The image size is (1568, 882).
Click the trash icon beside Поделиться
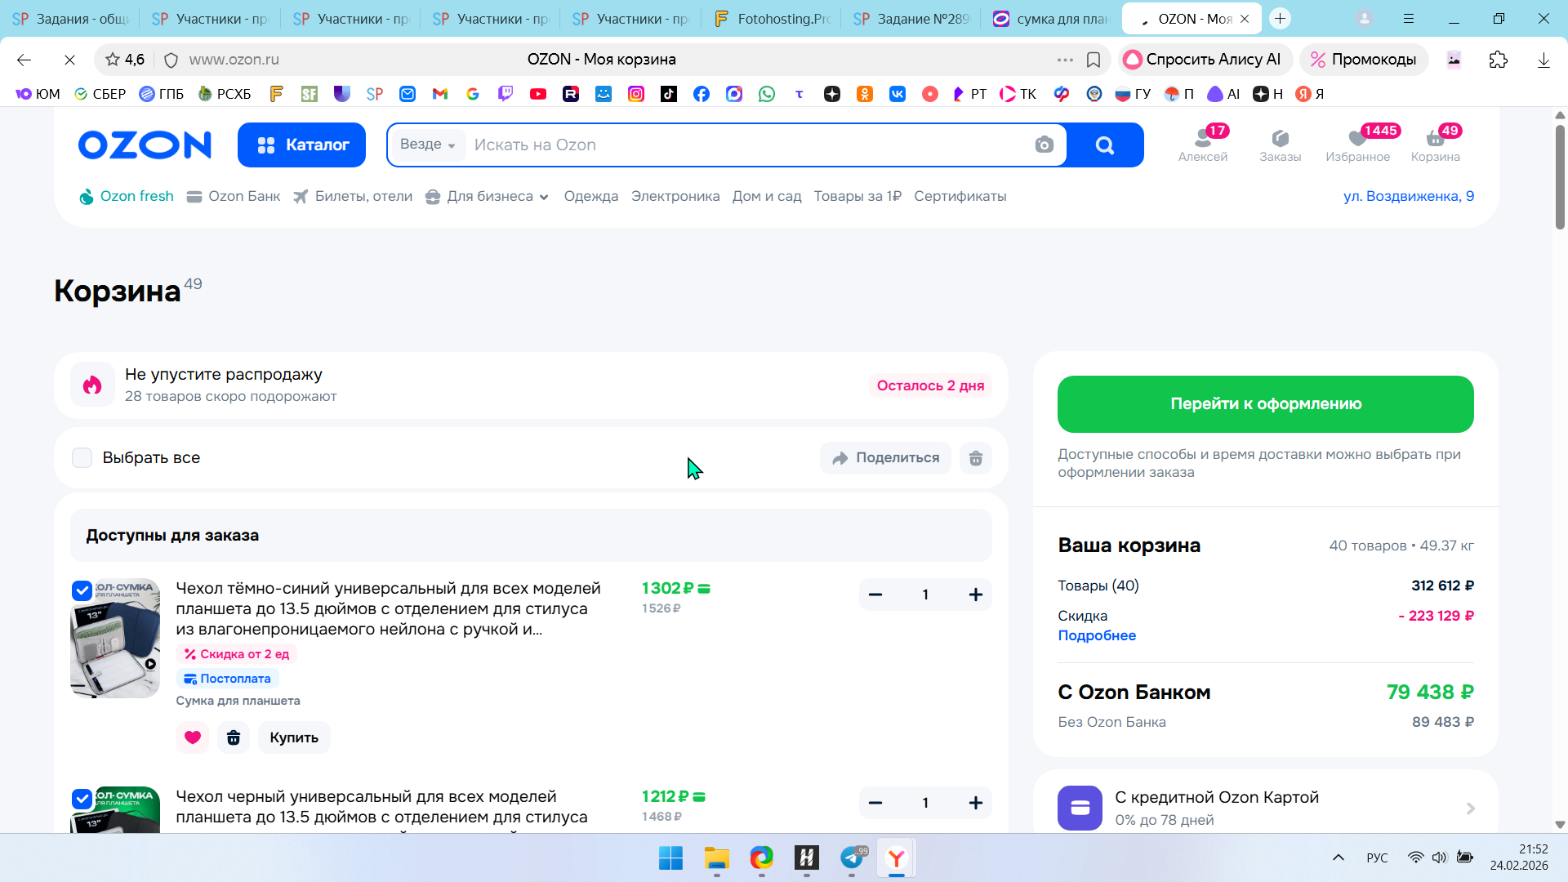(975, 458)
